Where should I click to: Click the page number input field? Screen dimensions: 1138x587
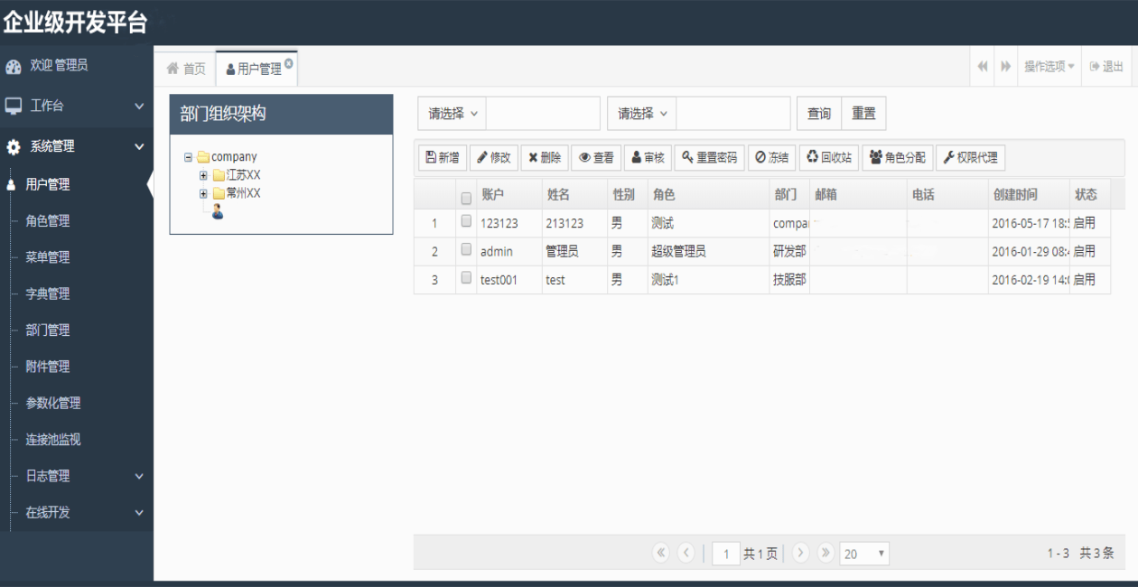click(726, 554)
